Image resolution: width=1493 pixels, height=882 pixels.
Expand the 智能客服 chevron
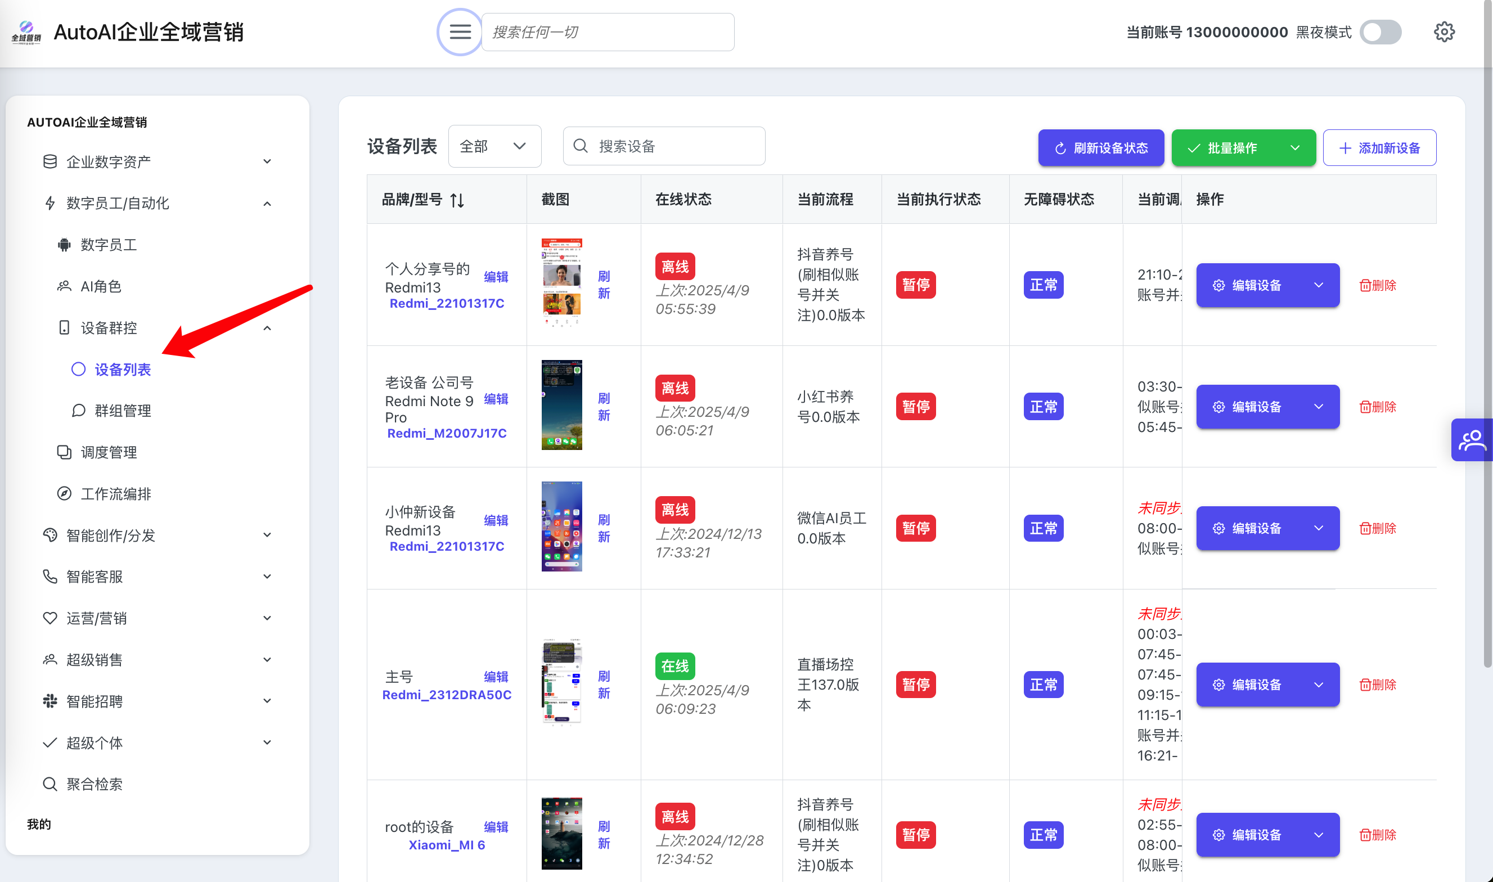pyautogui.click(x=267, y=577)
